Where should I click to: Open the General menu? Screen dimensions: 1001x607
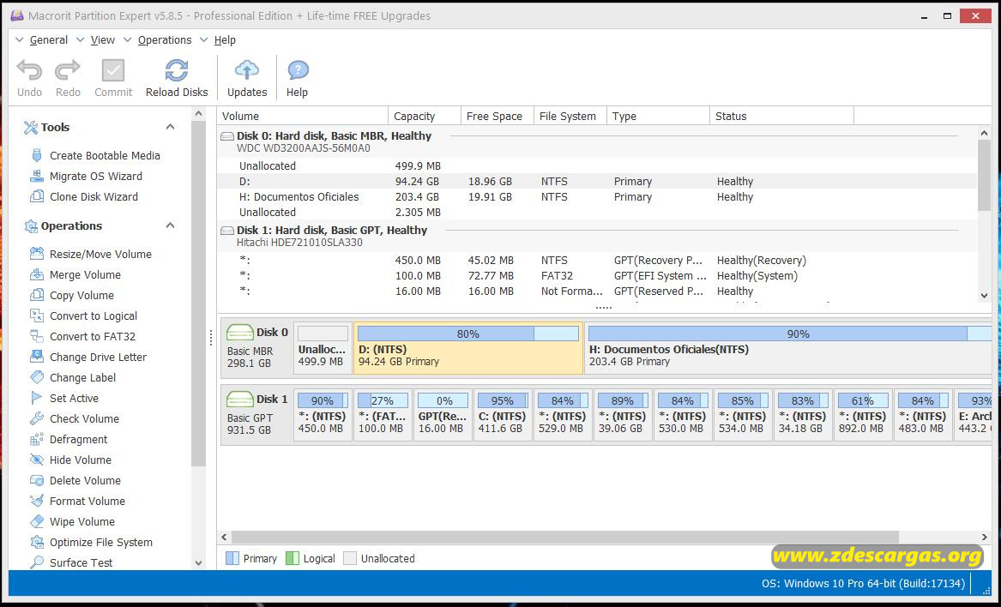click(x=49, y=39)
